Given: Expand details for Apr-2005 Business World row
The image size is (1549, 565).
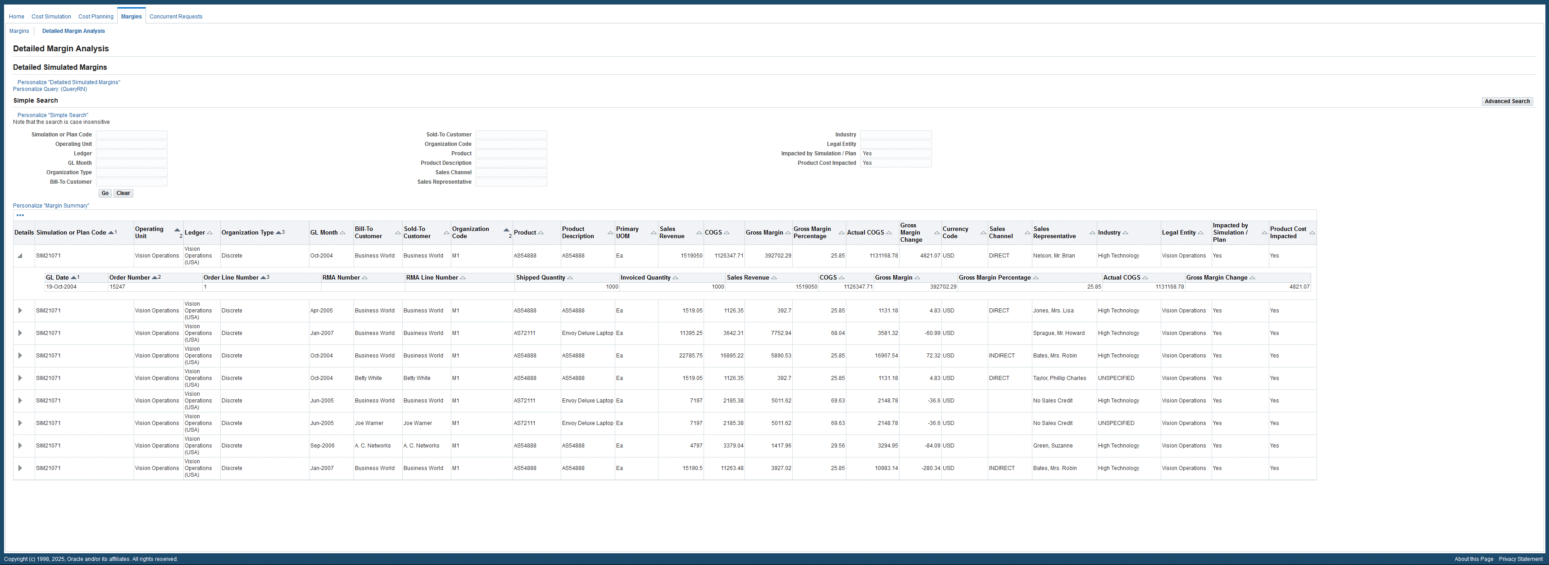Looking at the screenshot, I should click(x=20, y=311).
